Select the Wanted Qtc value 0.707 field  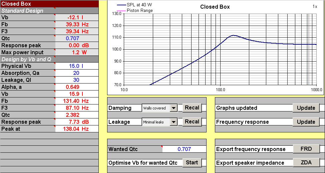pos(184,149)
